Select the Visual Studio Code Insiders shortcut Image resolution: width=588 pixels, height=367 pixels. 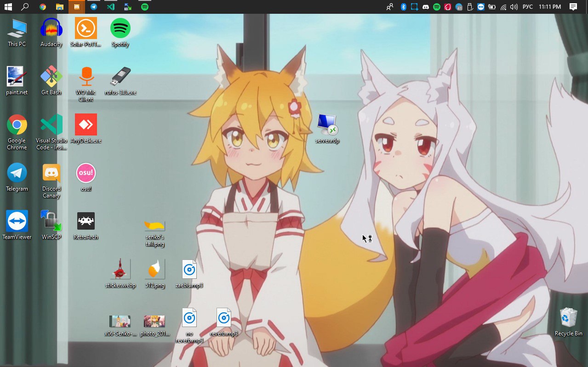(51, 132)
